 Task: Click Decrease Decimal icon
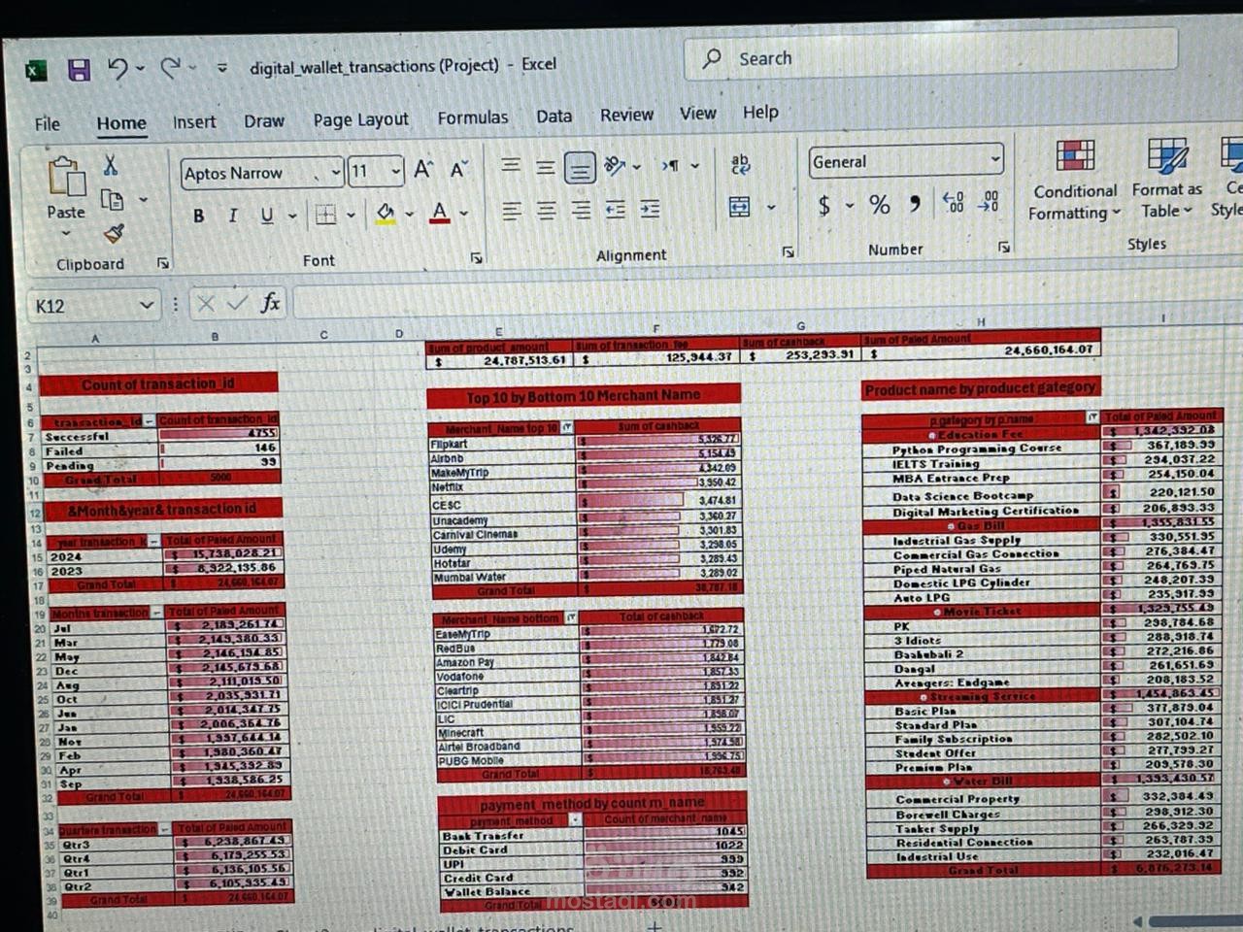(x=988, y=201)
